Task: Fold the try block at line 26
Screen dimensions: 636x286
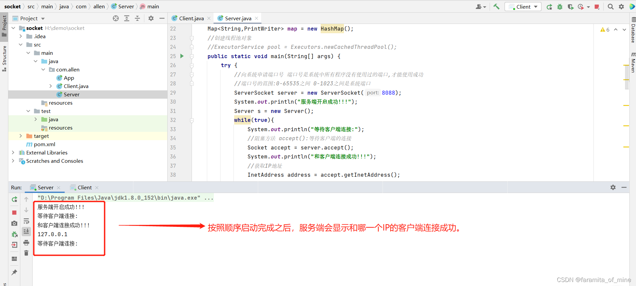Action: pos(192,66)
